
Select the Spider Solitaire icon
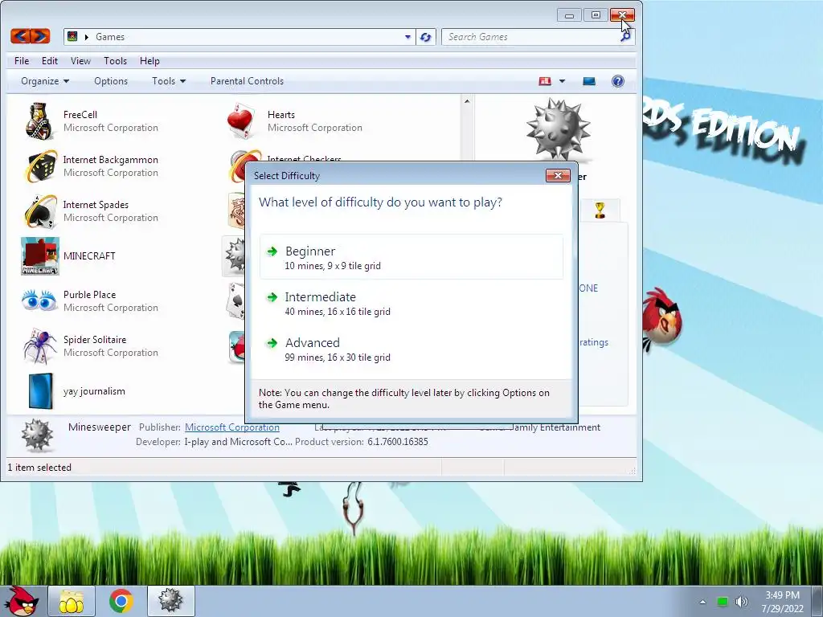pyautogui.click(x=39, y=345)
